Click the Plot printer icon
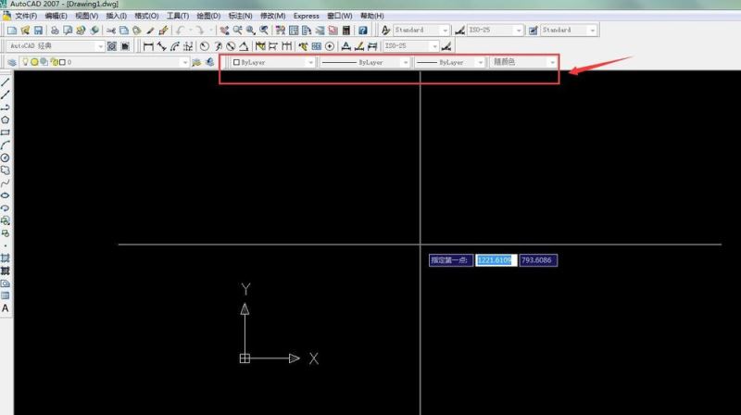The image size is (741, 415). pyautogui.click(x=55, y=31)
